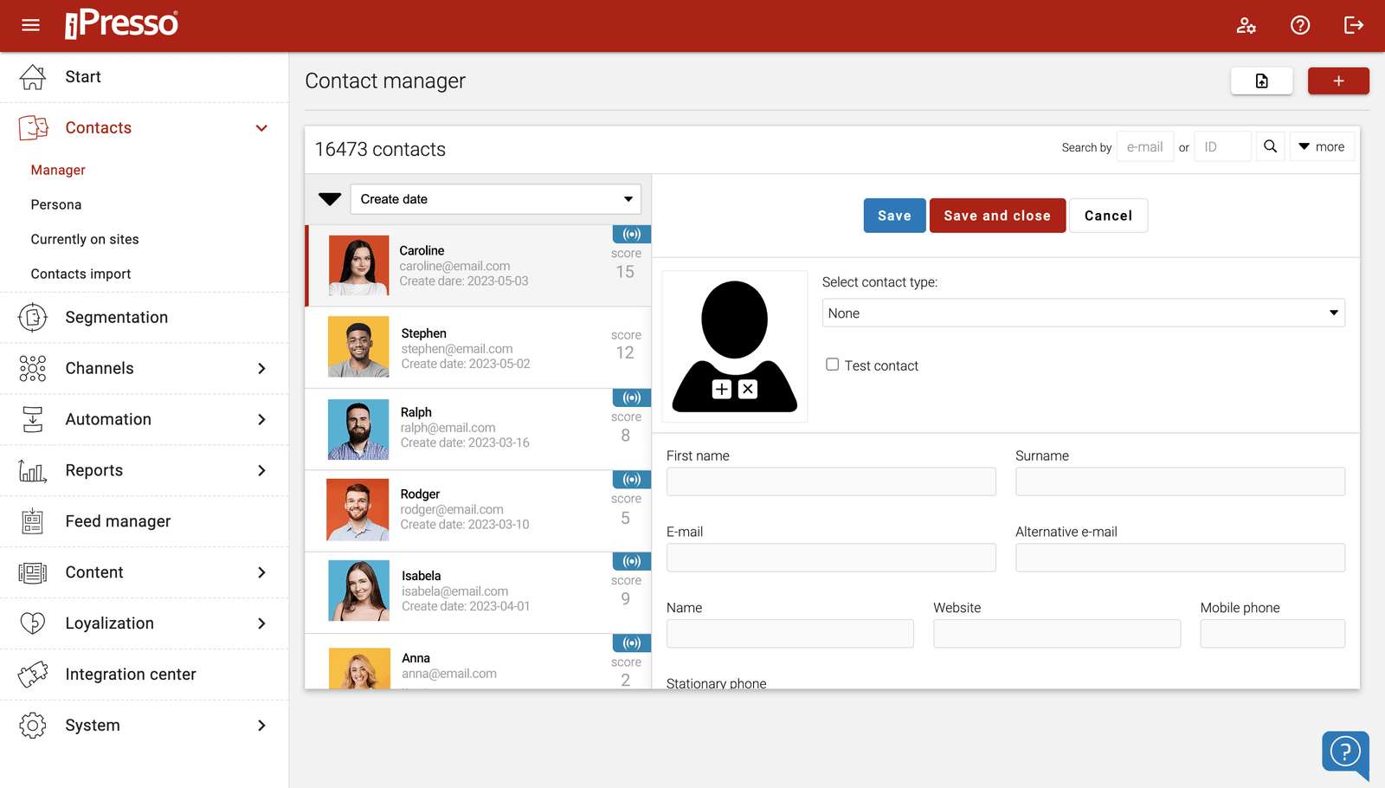The height and width of the screenshot is (788, 1385).
Task: Open the hamburger navigation menu
Action: coord(30,25)
